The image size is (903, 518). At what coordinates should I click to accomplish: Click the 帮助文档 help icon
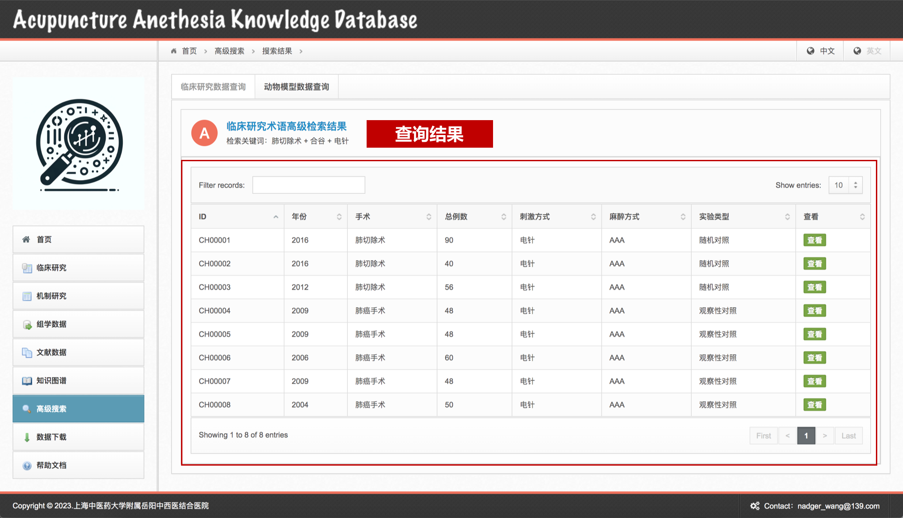click(x=27, y=466)
